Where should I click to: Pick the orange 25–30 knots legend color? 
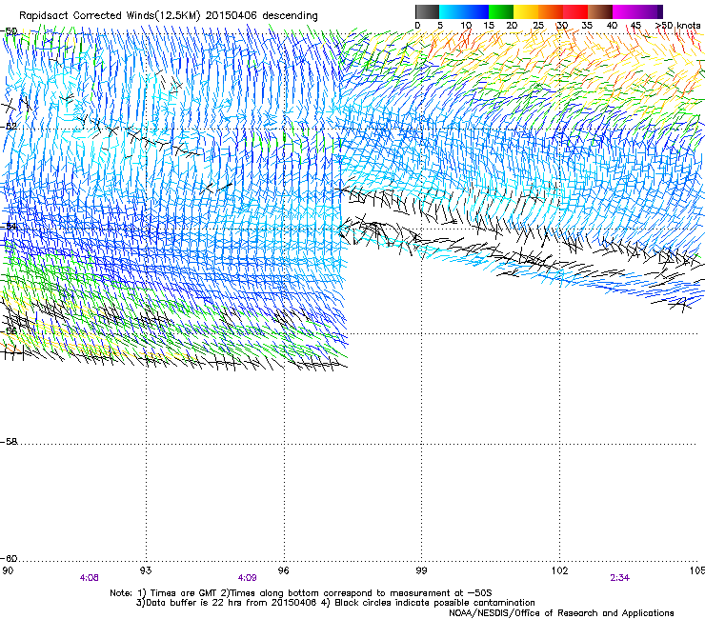(x=551, y=11)
